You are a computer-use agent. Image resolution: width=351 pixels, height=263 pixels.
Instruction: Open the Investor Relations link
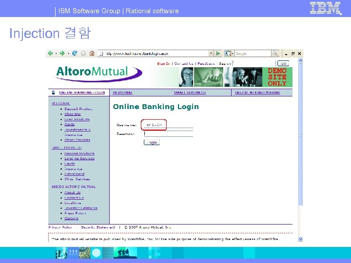tap(81, 208)
